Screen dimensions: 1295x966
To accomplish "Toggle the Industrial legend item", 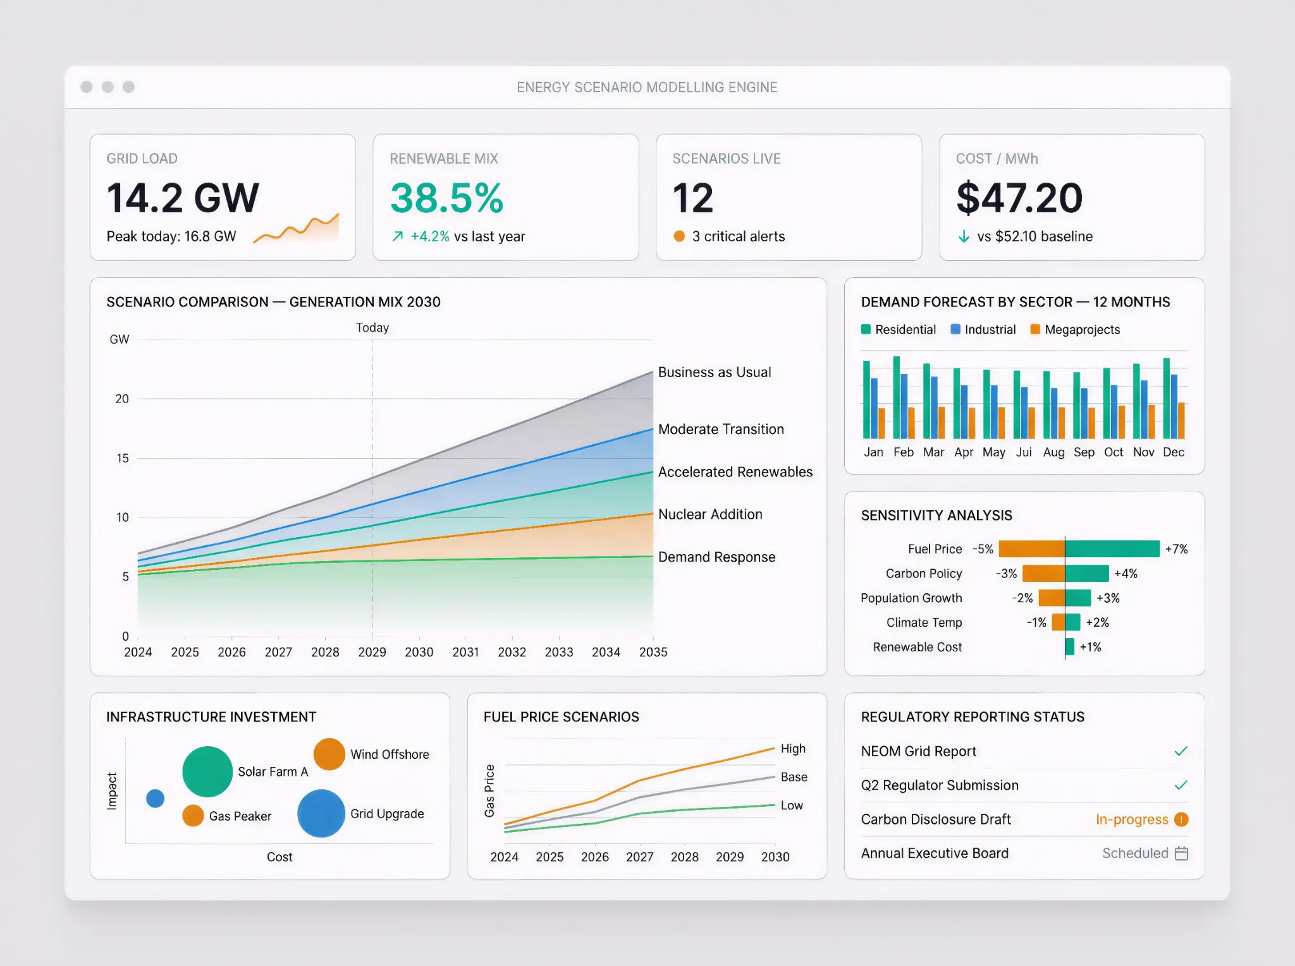I will click(x=983, y=329).
